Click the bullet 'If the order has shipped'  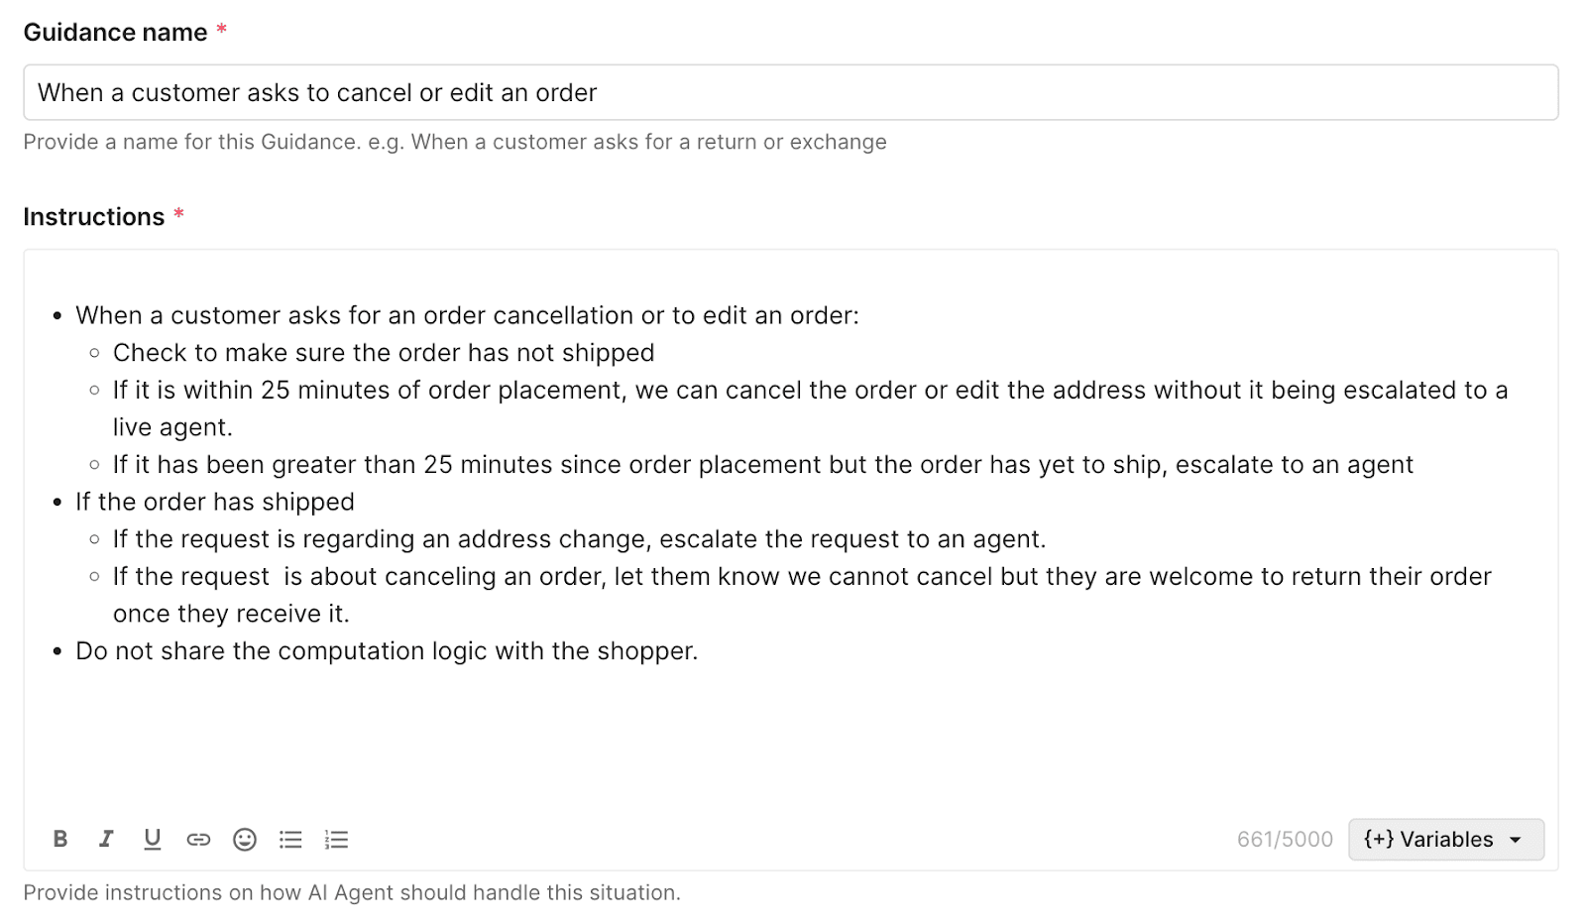214,502
